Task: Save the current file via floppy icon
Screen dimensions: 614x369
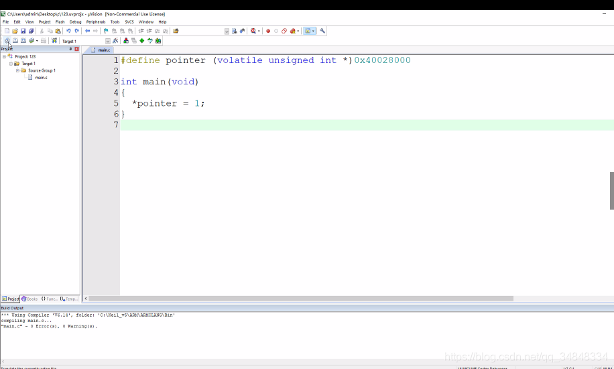Action: (23, 31)
